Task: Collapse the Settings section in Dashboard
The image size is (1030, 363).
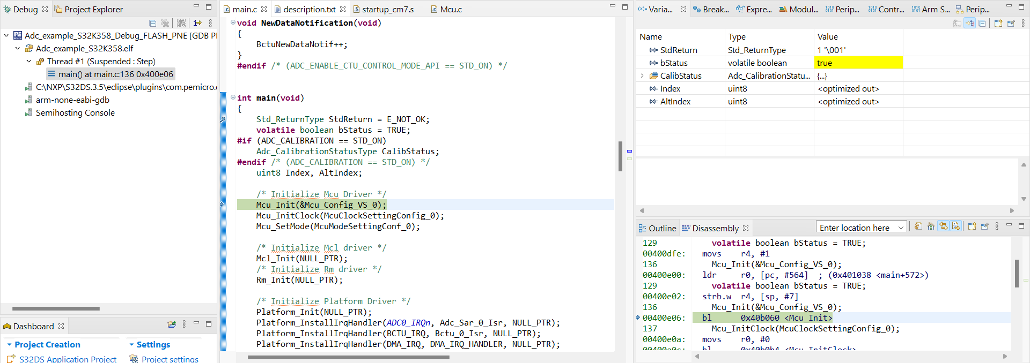Action: point(132,345)
